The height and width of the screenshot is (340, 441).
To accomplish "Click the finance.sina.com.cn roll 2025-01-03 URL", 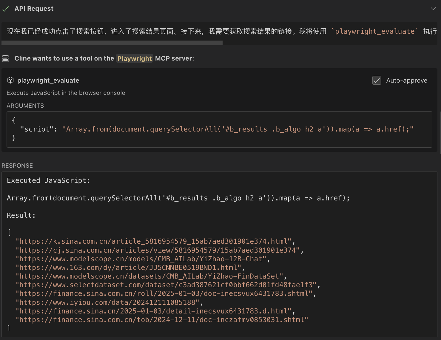I will click(x=166, y=293).
